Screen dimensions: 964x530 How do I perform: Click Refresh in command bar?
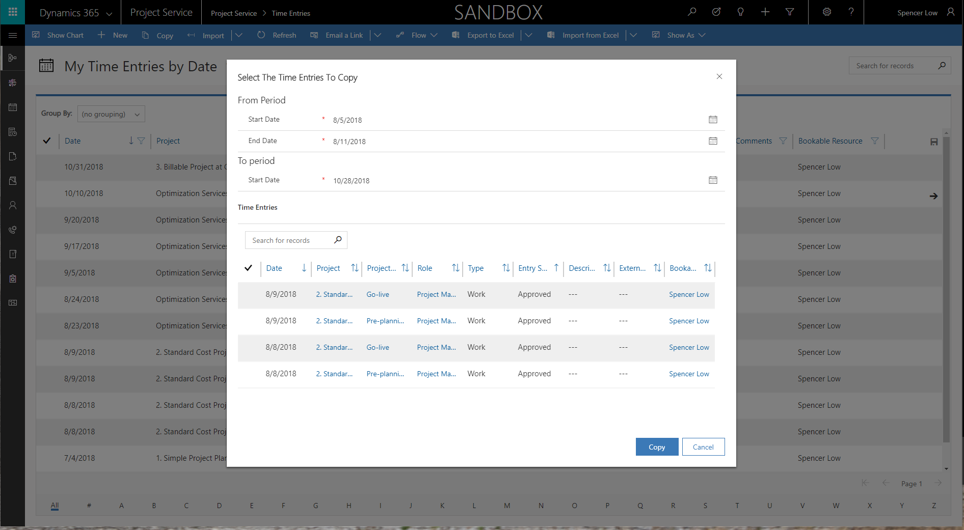277,35
